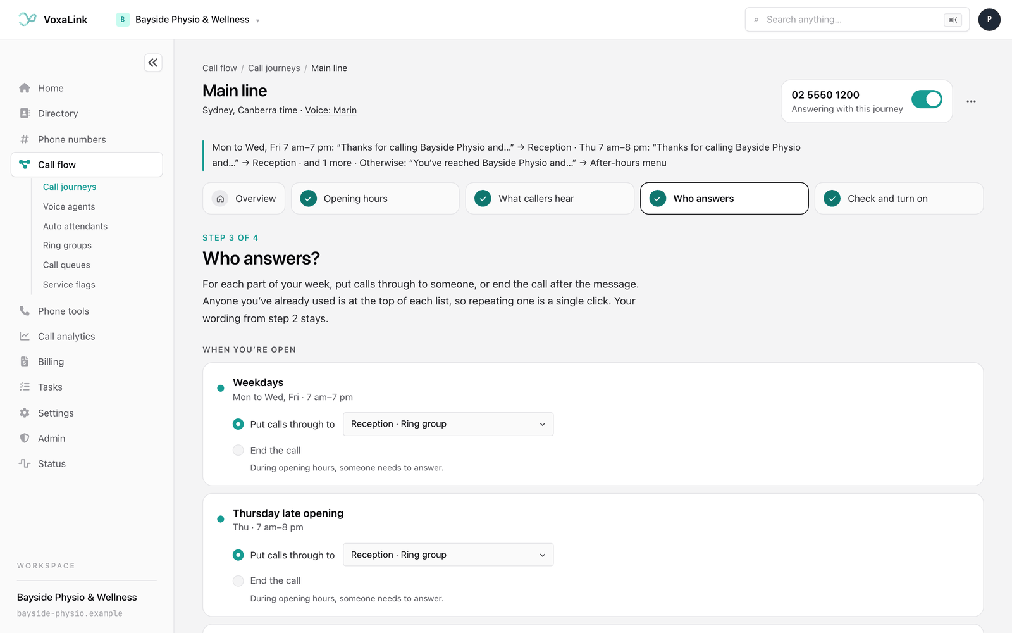Click the Overview tab home icon
The height and width of the screenshot is (633, 1012).
(220, 199)
